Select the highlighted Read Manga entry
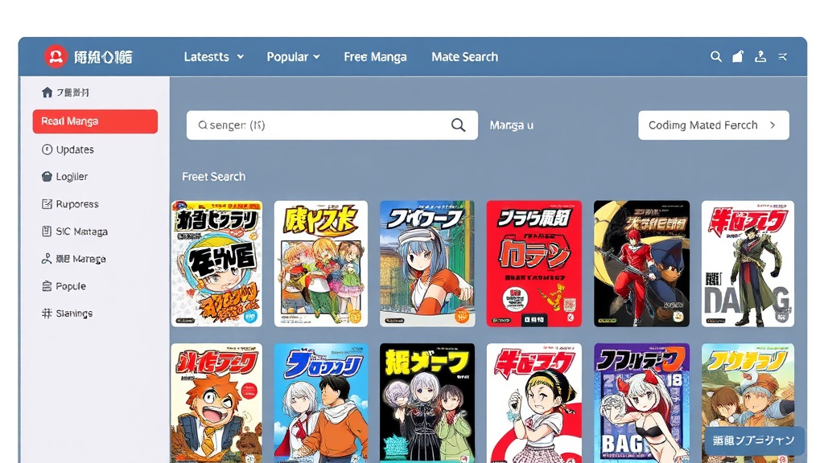 pyautogui.click(x=95, y=121)
